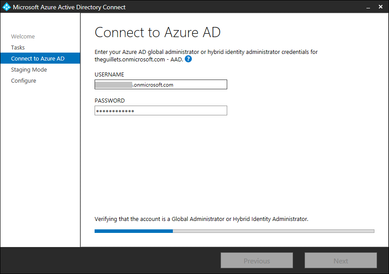
Task: Click the Azure AD Connect logo in title bar
Action: pos(7,7)
